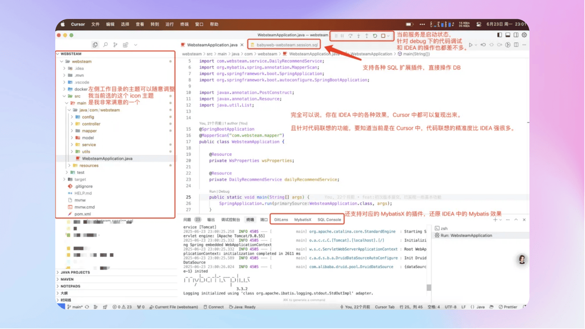This screenshot has height=329, width=585.
Task: Click the Run play icon in editor toolbar
Action: (x=470, y=45)
